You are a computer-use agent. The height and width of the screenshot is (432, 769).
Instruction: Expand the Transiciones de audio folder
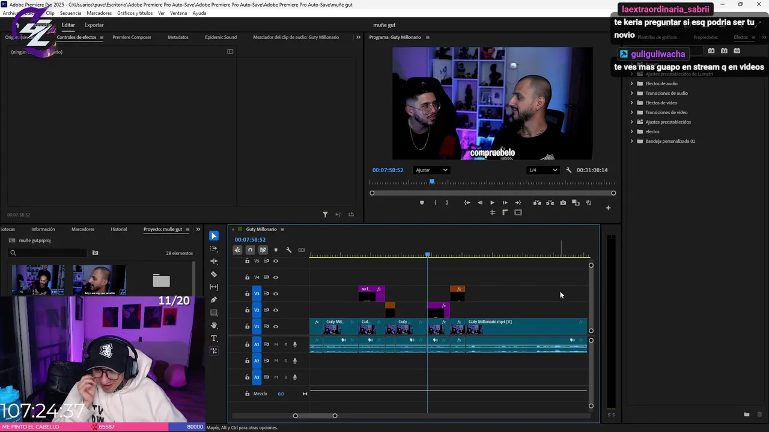(631, 93)
